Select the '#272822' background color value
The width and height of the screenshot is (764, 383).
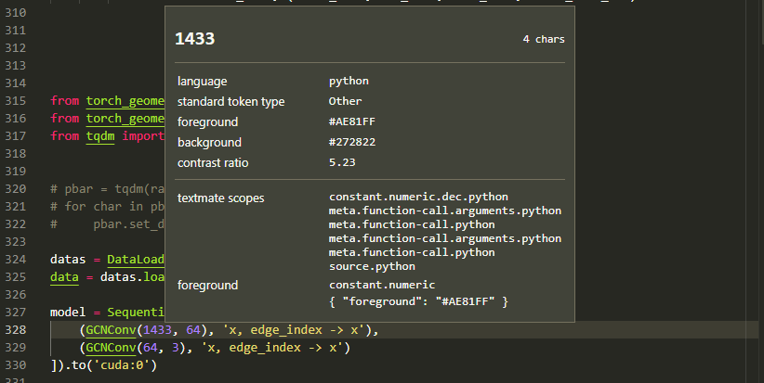(x=351, y=142)
